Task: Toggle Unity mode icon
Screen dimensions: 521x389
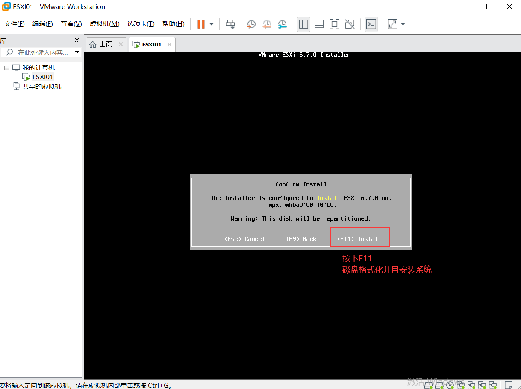Action: coord(350,24)
